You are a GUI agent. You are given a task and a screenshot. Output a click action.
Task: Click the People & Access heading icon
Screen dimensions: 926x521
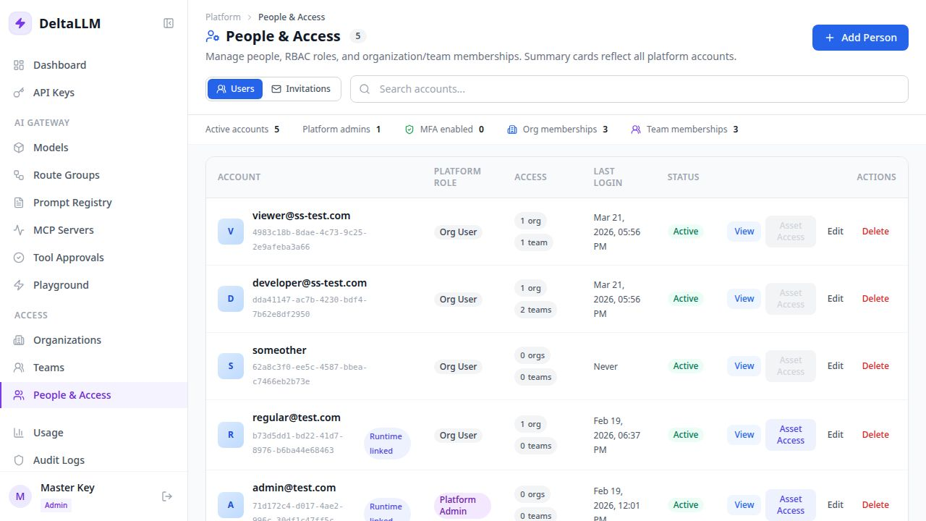[213, 36]
